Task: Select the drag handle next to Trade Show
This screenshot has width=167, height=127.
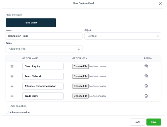Action: [12, 96]
